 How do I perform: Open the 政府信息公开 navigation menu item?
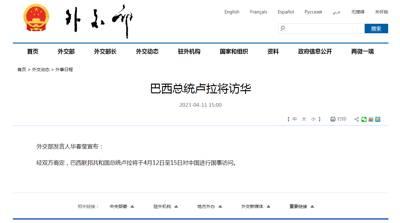[315, 51]
